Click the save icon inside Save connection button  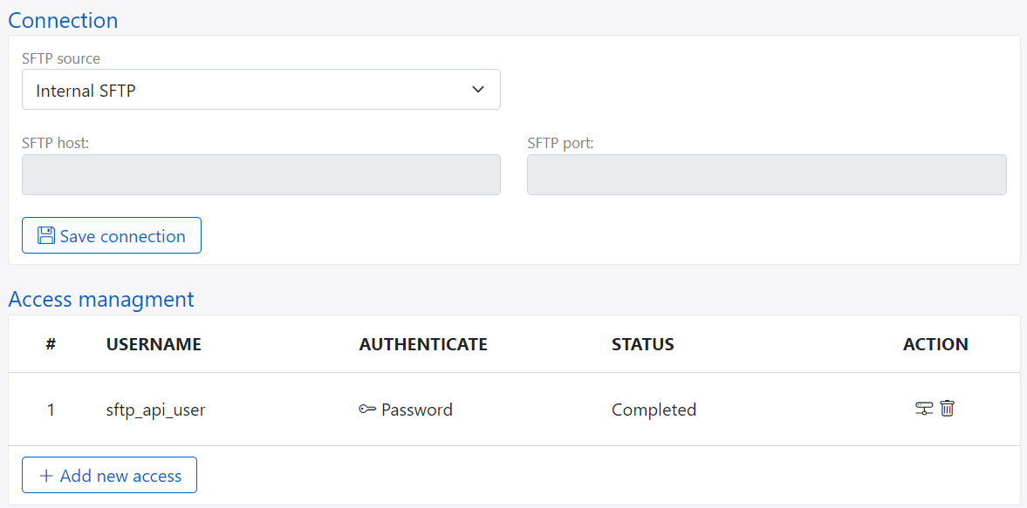click(x=45, y=235)
